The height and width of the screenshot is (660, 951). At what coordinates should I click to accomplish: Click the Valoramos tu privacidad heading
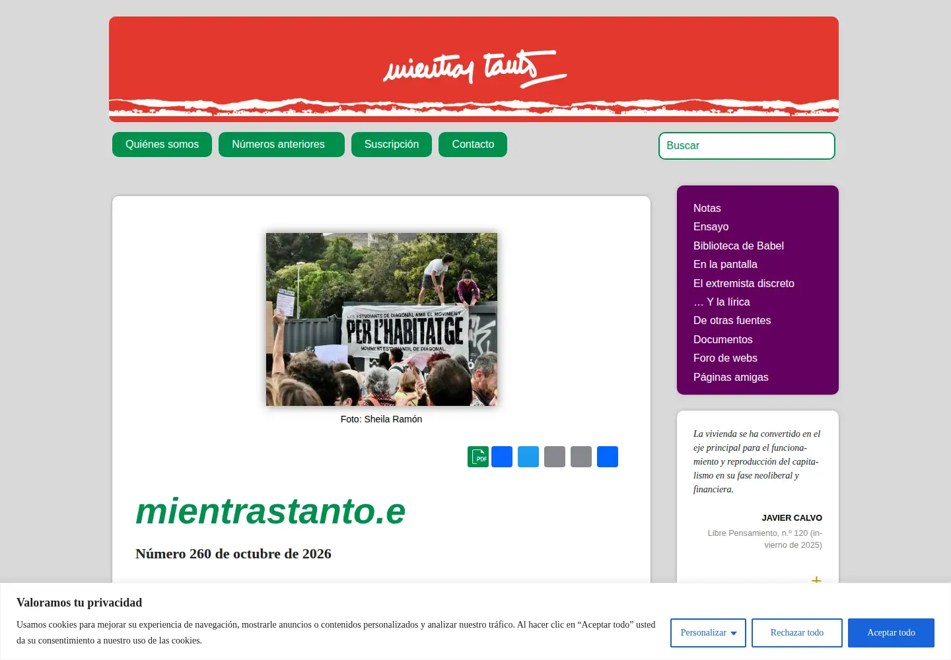coord(79,603)
